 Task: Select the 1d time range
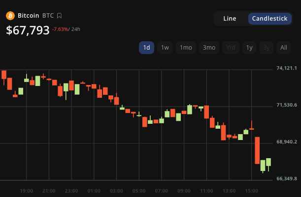[x=146, y=48]
